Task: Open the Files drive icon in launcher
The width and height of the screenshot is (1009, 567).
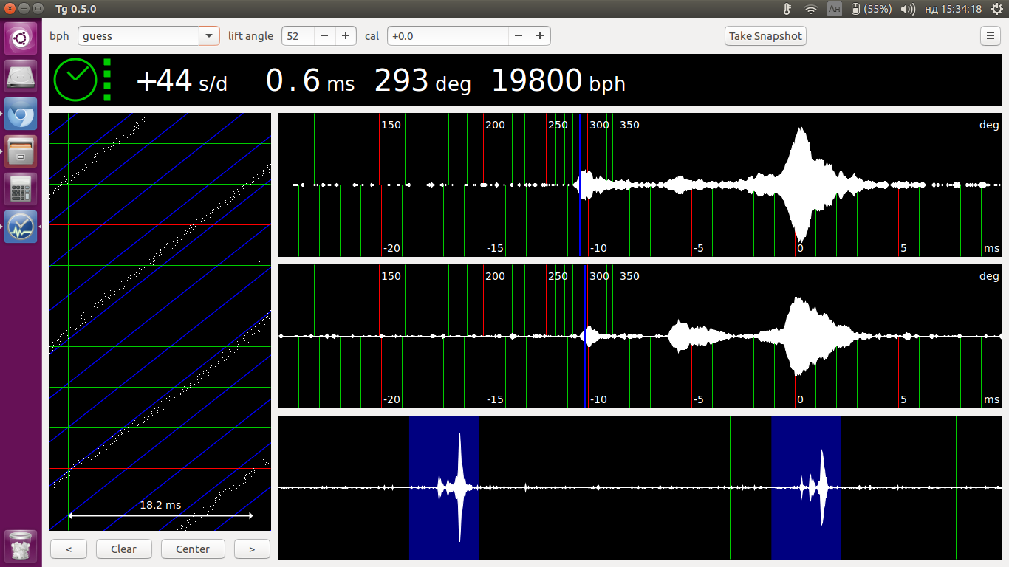Action: point(21,75)
